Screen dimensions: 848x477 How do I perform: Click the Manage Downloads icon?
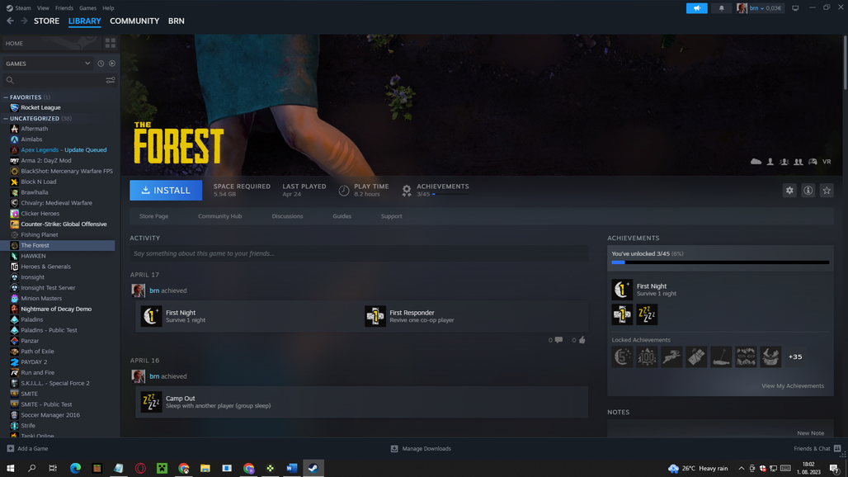click(x=394, y=448)
